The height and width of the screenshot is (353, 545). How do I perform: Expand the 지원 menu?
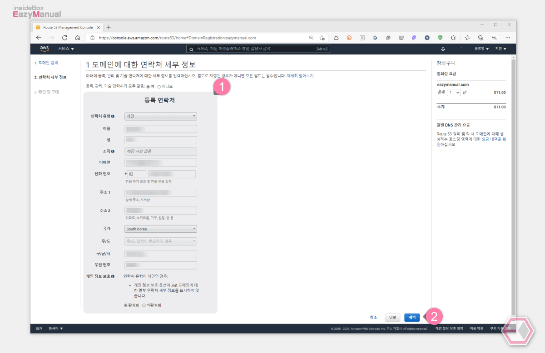pyautogui.click(x=501, y=49)
